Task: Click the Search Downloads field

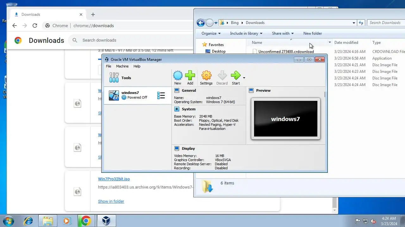Action: [386, 23]
